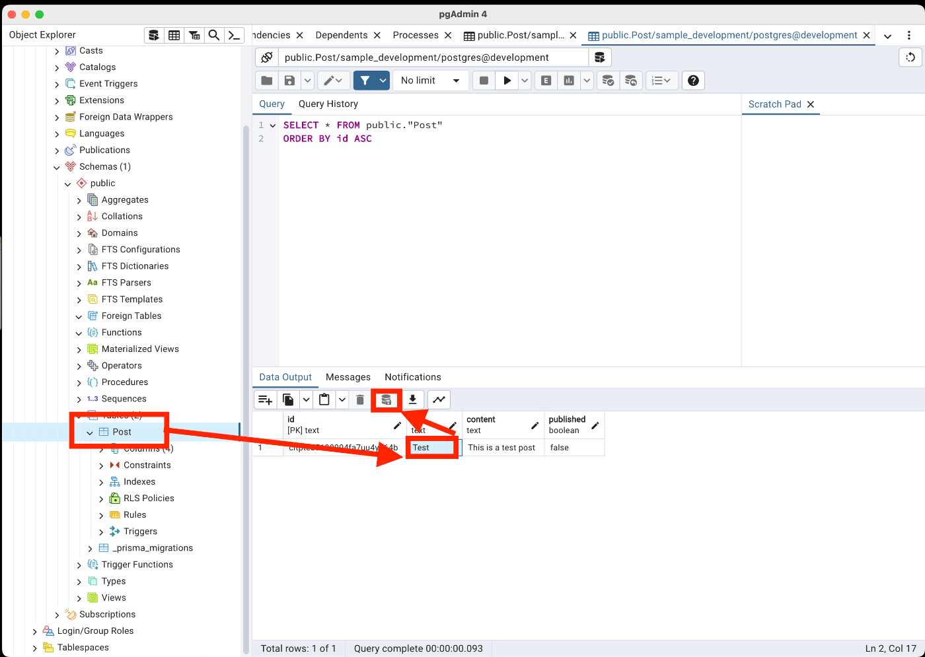Select the Constraints tree item
Screen dimensions: 925x657
click(147, 465)
